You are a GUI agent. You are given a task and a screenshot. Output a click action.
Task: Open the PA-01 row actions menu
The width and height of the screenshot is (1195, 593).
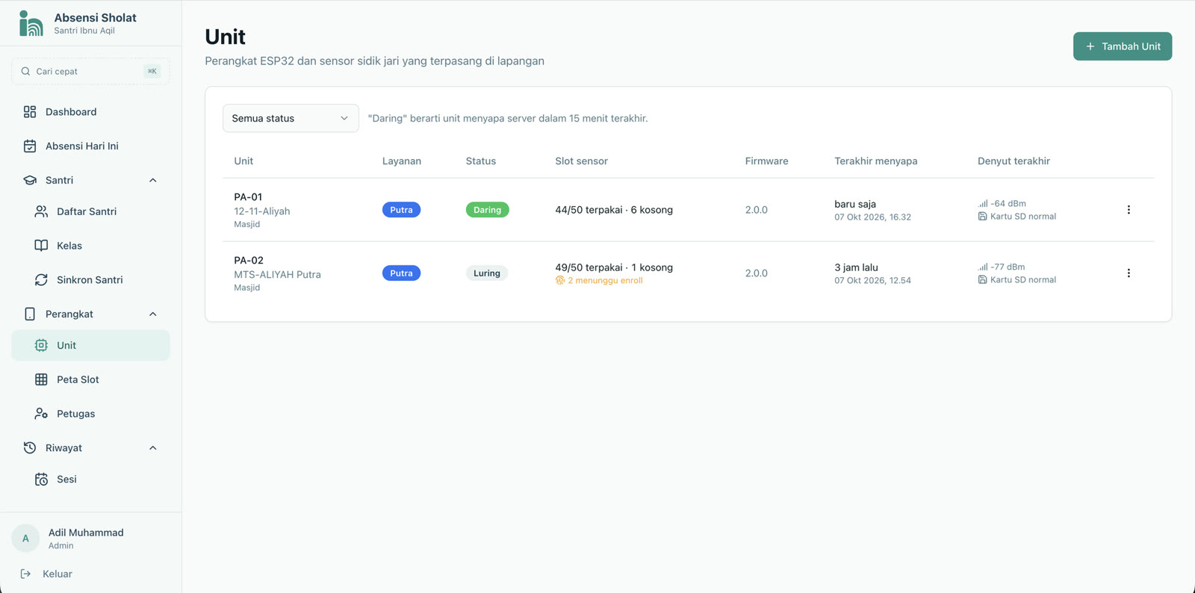1129,210
